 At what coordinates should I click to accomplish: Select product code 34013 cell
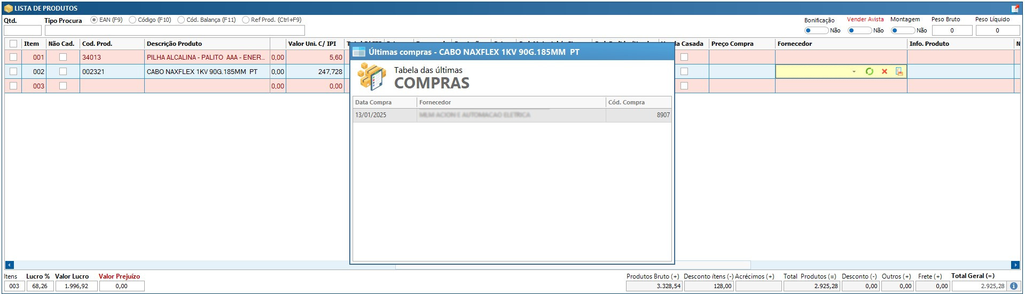click(112, 57)
